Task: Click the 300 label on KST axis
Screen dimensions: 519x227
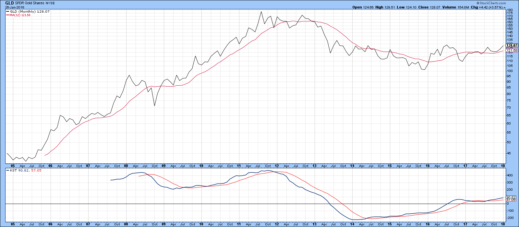Action: pyautogui.click(x=509, y=183)
